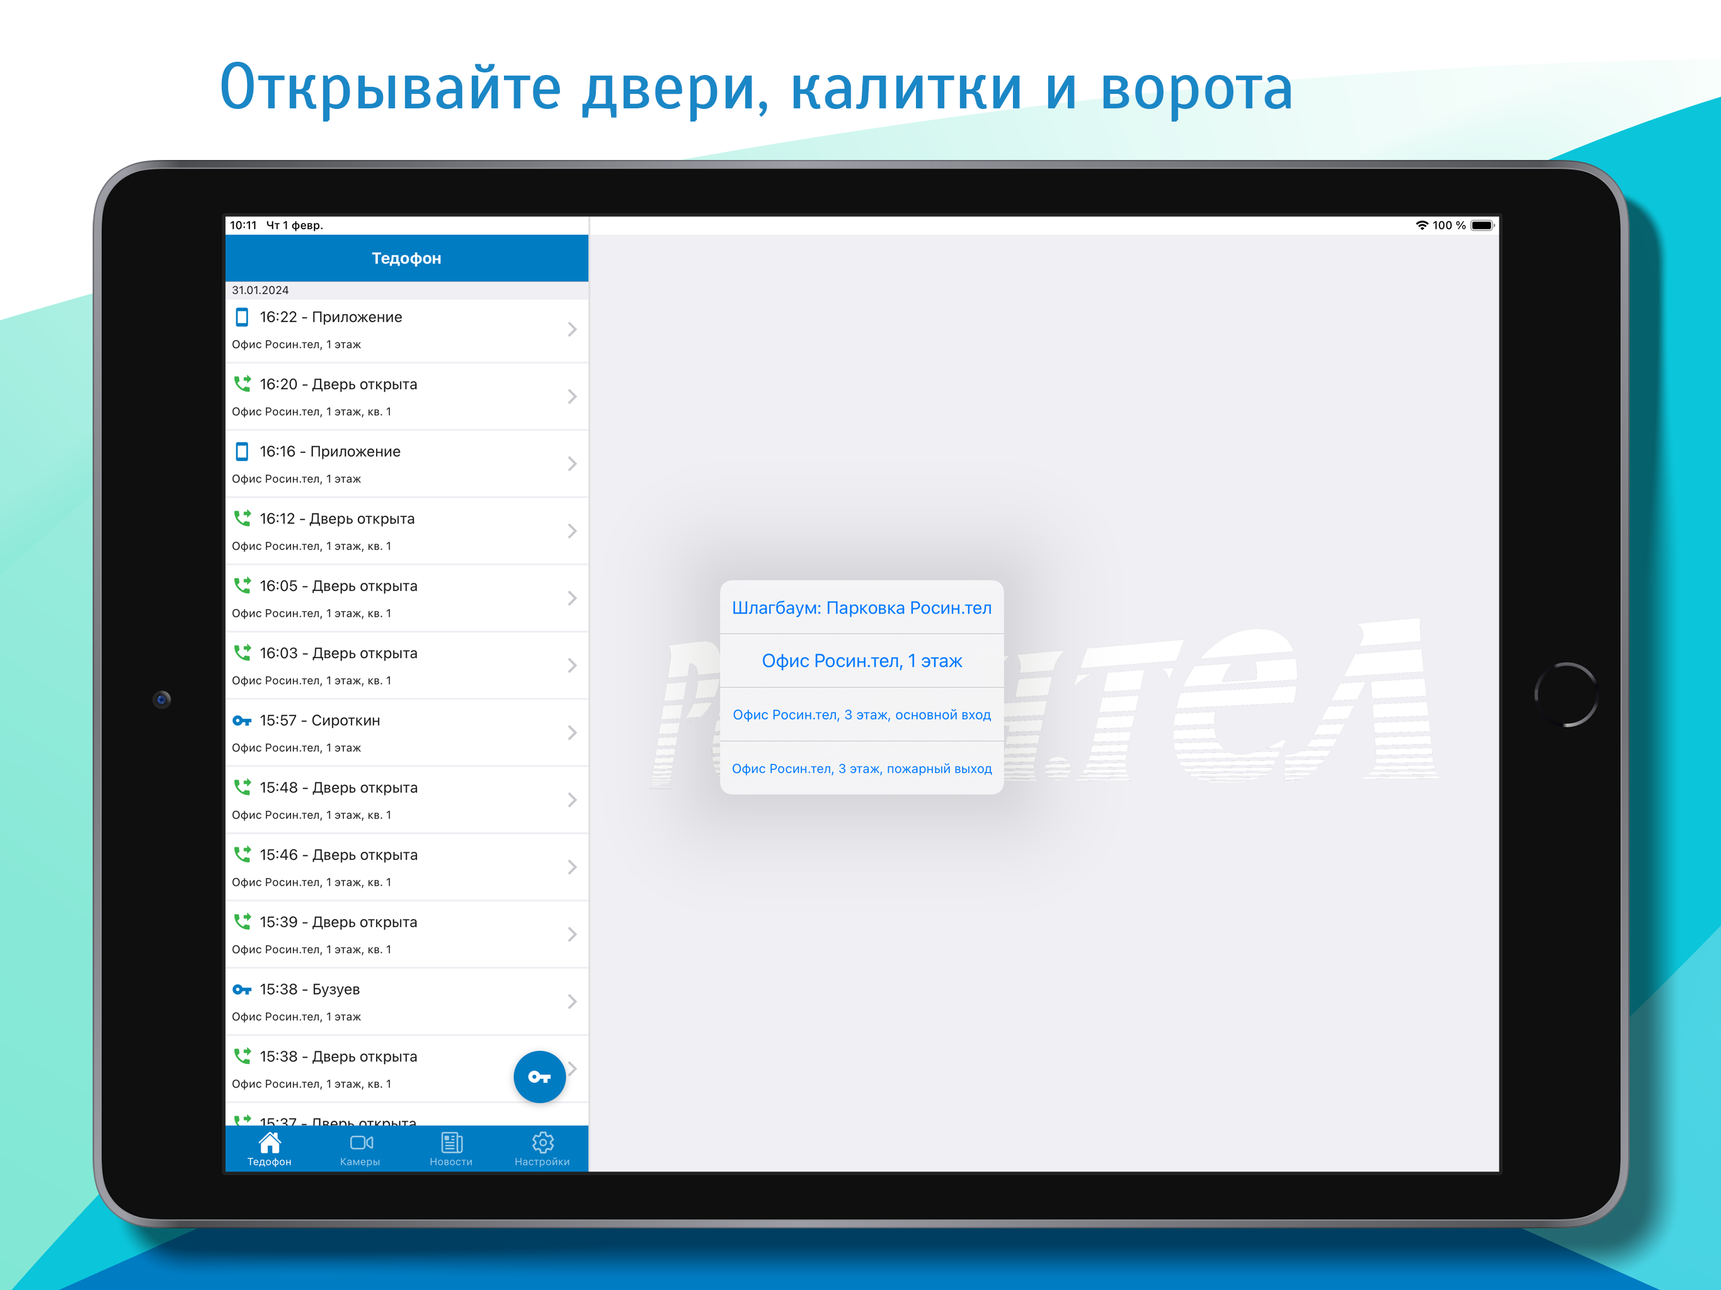Image resolution: width=1721 pixels, height=1290 pixels.
Task: Expand 15:46 Дверь открыта chevron
Action: tap(572, 867)
